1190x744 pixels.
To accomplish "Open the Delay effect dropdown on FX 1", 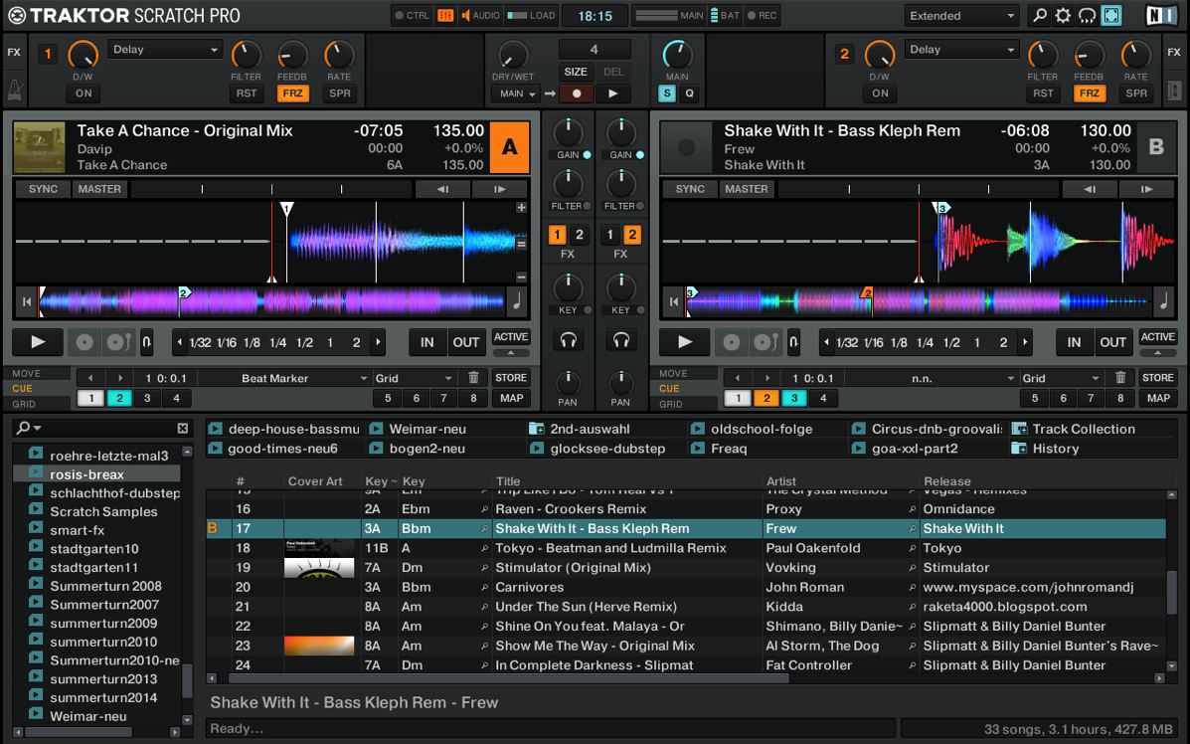I will coord(165,50).
